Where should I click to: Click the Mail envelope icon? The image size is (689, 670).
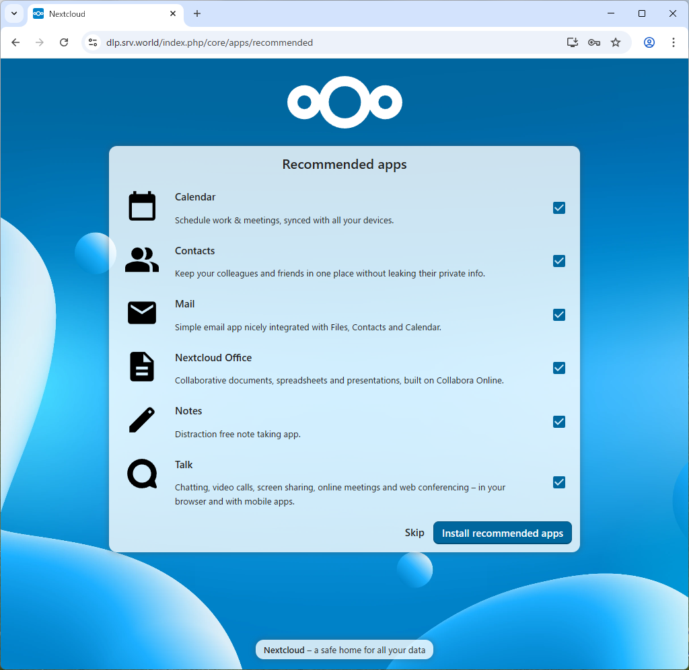(x=142, y=313)
